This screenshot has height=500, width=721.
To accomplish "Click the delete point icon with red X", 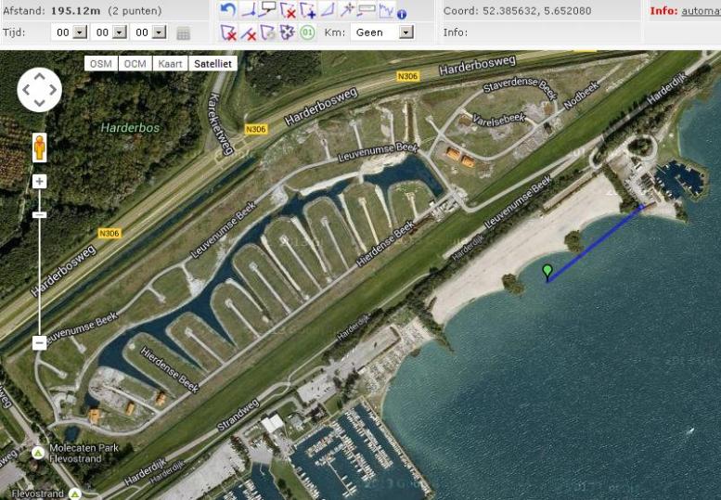I will click(289, 9).
